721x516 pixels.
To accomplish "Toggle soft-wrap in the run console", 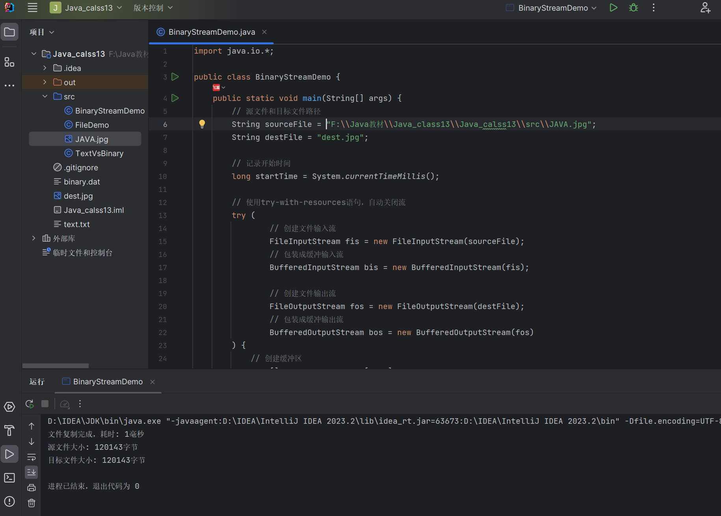I will point(32,457).
